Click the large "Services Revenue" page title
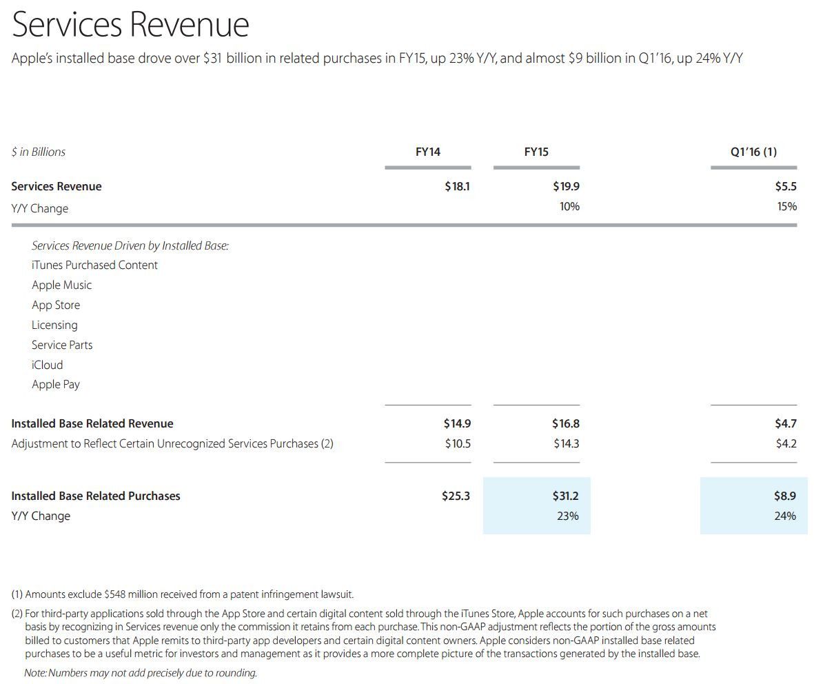The height and width of the screenshot is (684, 814). click(x=130, y=24)
